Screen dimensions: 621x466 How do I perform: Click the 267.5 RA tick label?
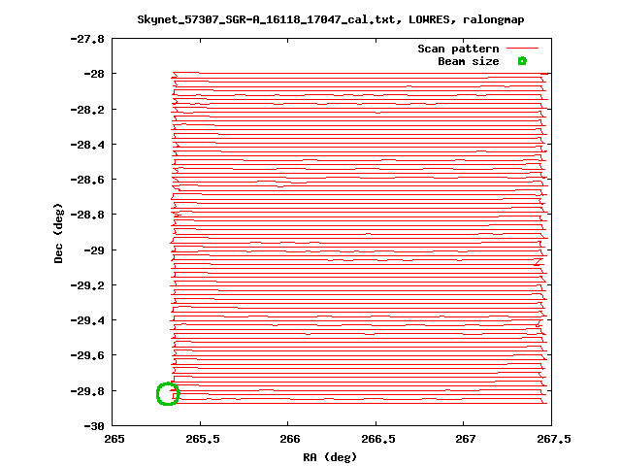pos(554,439)
